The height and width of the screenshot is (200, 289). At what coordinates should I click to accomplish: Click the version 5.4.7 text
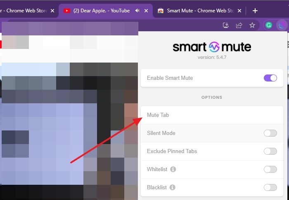click(212, 57)
